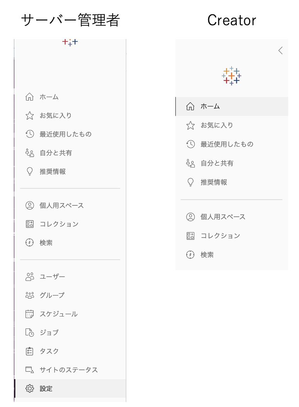
Task: Click the people icon beside グループ
Action: (x=30, y=296)
